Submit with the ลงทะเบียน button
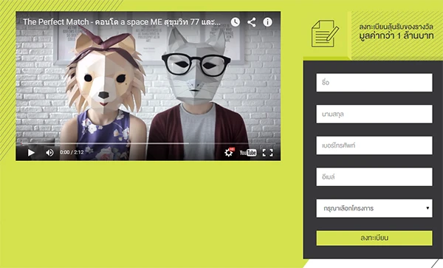Image resolution: width=443 pixels, height=268 pixels. coord(374,238)
